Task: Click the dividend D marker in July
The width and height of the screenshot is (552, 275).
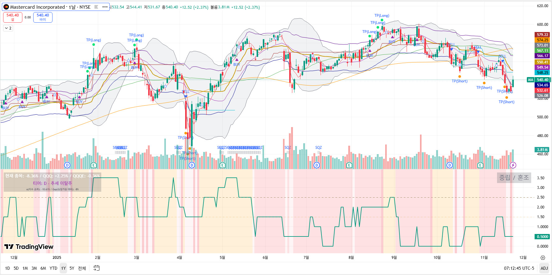Action: [317, 165]
